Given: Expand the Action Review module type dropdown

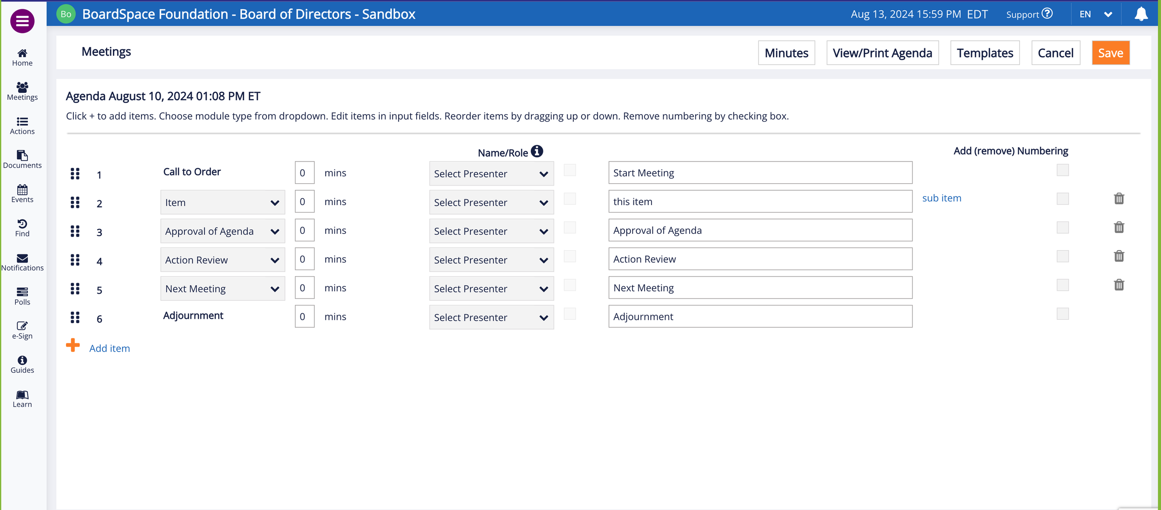Looking at the screenshot, I should pos(222,260).
